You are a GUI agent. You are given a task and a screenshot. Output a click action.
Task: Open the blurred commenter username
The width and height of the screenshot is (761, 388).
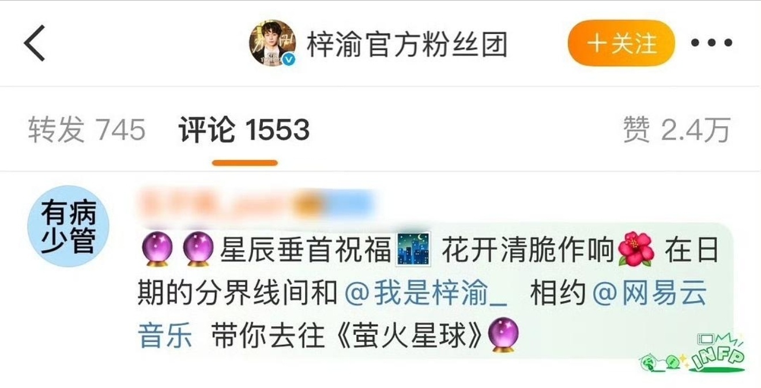[255, 204]
